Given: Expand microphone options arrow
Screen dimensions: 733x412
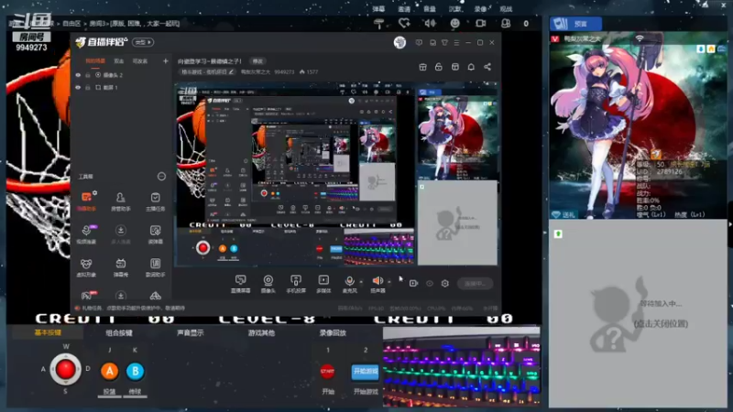Looking at the screenshot, I should (x=361, y=282).
